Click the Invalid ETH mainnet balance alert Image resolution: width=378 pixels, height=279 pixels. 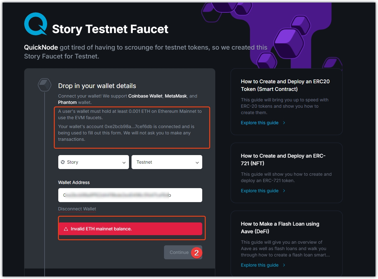coord(130,229)
